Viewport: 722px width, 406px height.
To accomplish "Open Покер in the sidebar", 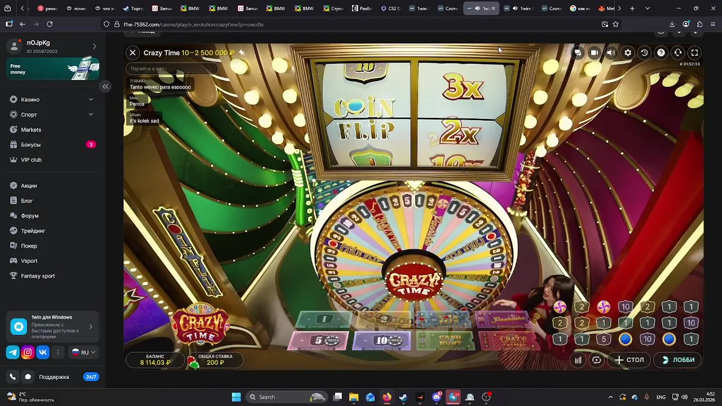I will click(52, 246).
